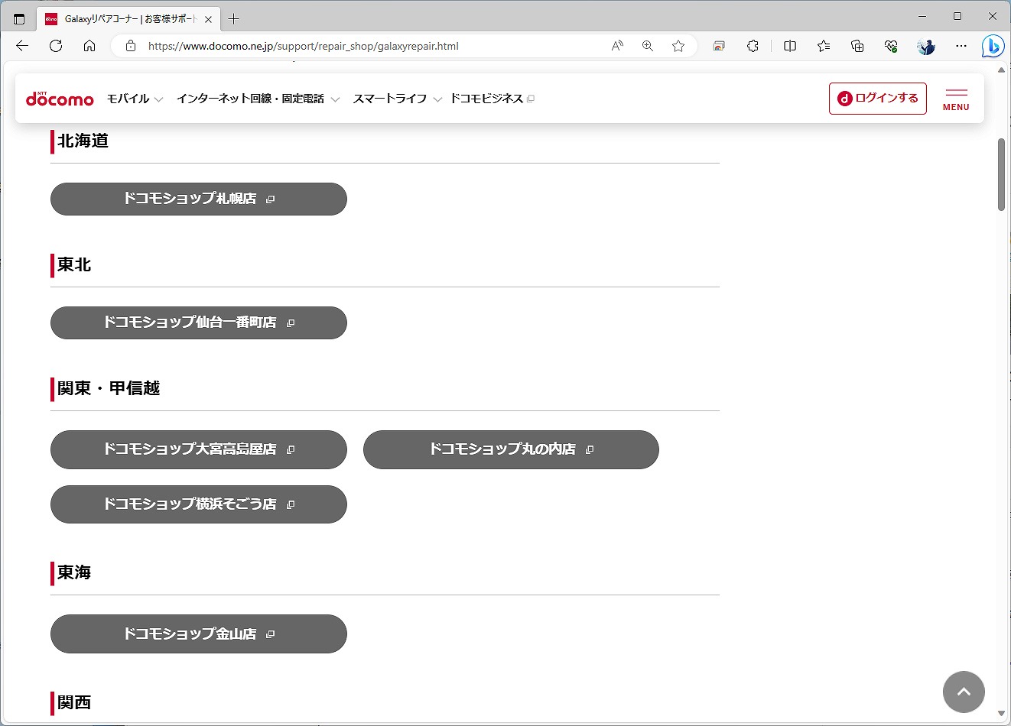Click the scrollbar up arrow
The width and height of the screenshot is (1011, 726).
(1002, 70)
